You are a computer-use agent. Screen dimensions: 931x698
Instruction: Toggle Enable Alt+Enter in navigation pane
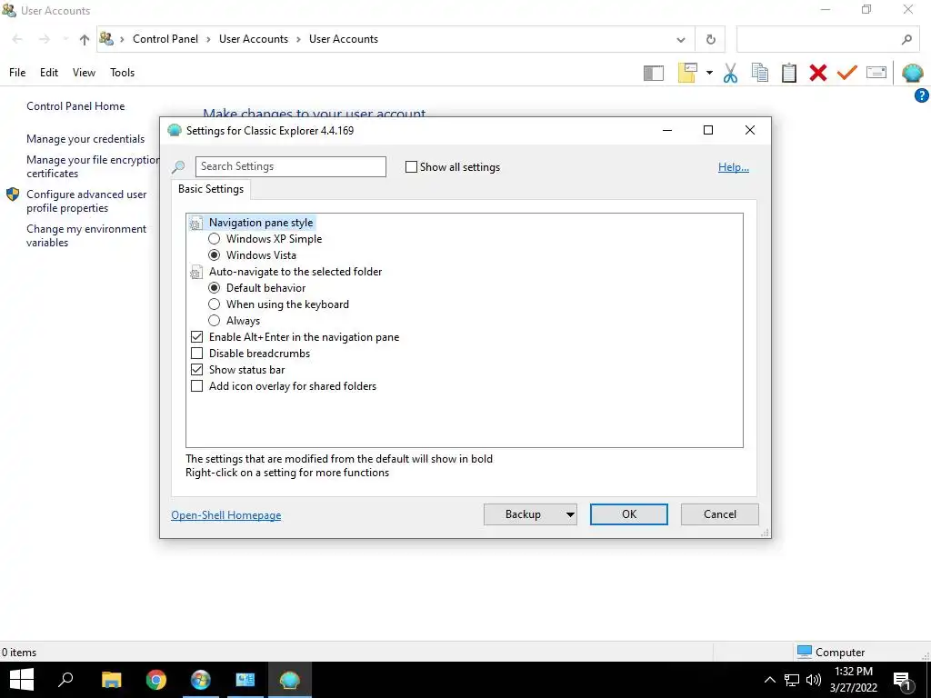pos(197,337)
